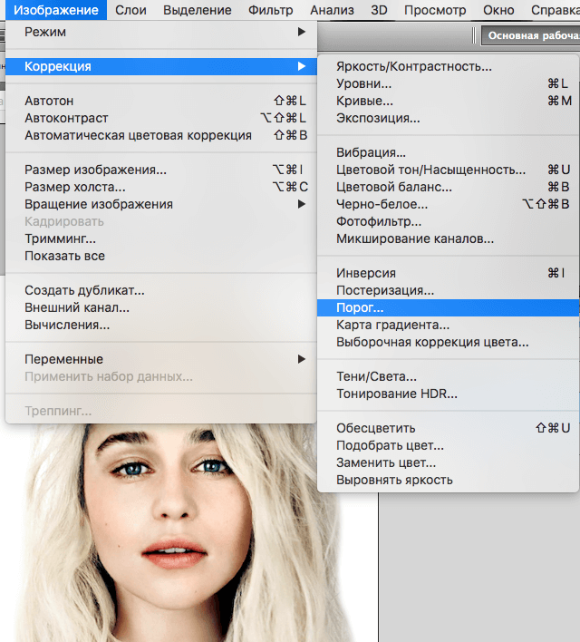Expand Вращение изображения submenu

pyautogui.click(x=161, y=204)
